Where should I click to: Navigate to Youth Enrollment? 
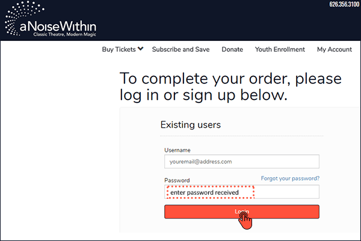pyautogui.click(x=280, y=49)
